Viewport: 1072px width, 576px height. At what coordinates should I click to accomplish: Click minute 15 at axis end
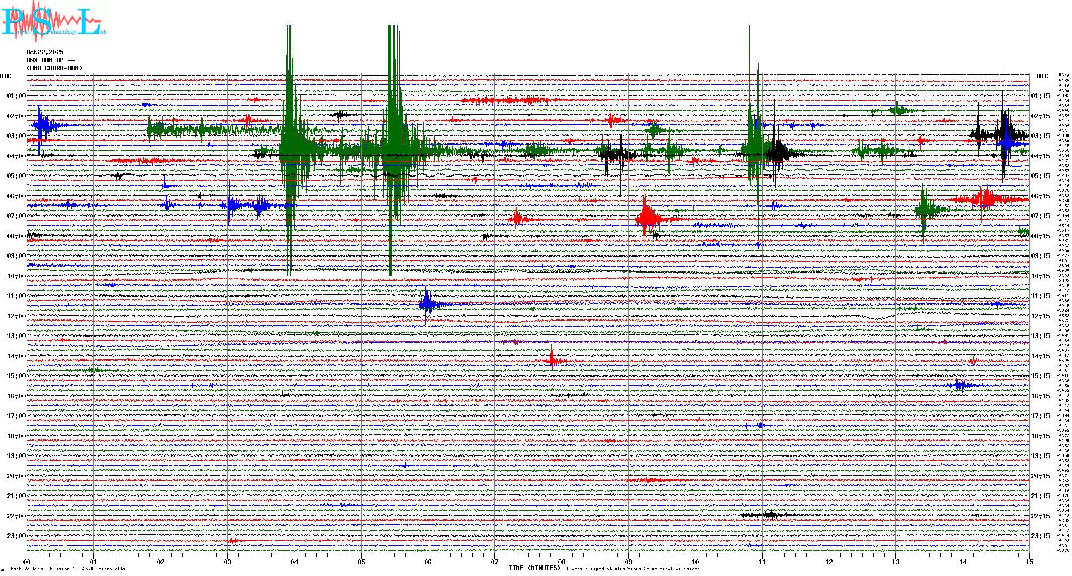(x=1029, y=562)
